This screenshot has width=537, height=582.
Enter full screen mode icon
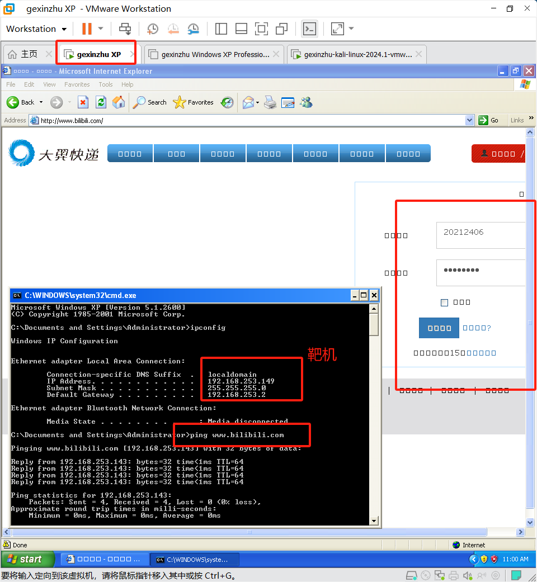click(261, 29)
